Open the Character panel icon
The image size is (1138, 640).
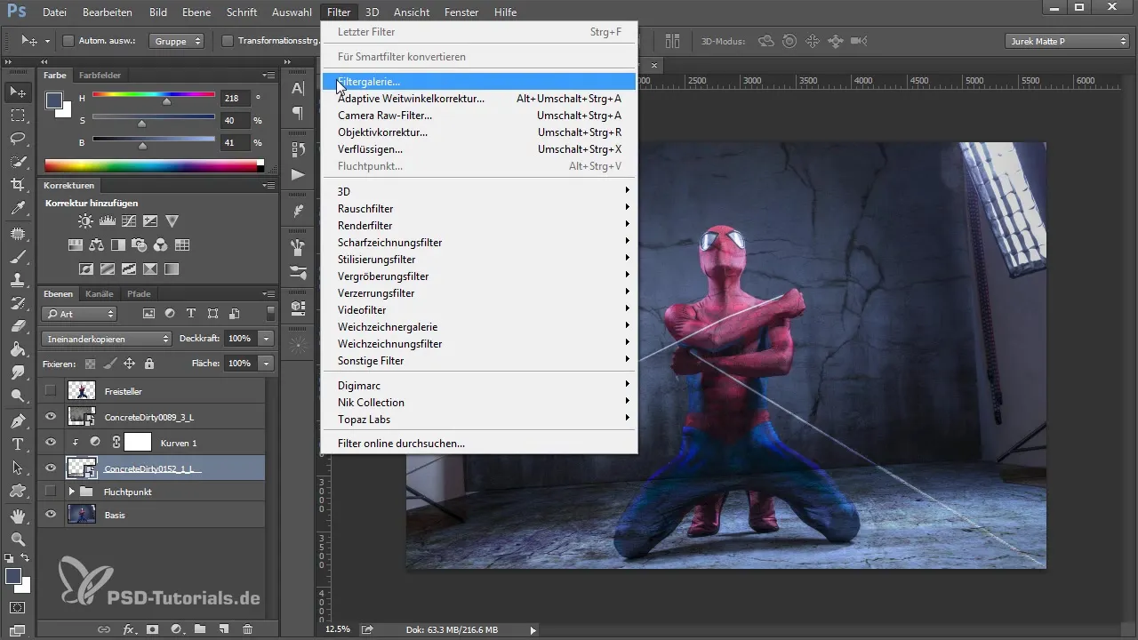click(x=298, y=88)
